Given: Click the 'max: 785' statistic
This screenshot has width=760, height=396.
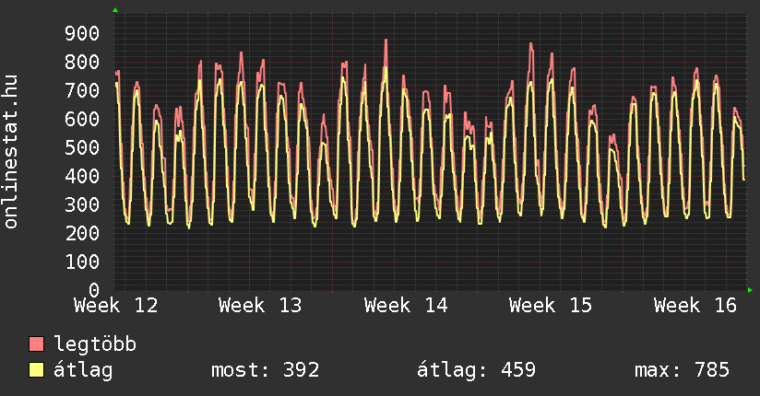Looking at the screenshot, I should point(682,370).
